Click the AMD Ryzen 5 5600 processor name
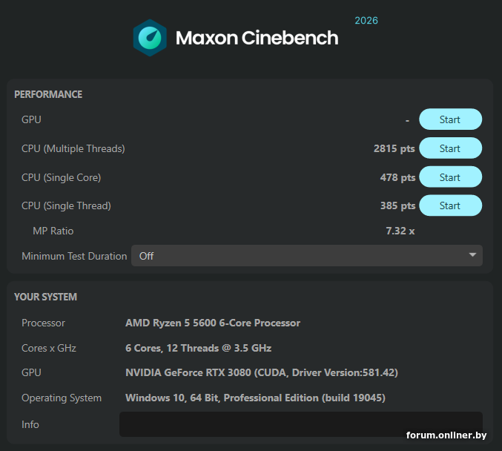 (213, 323)
